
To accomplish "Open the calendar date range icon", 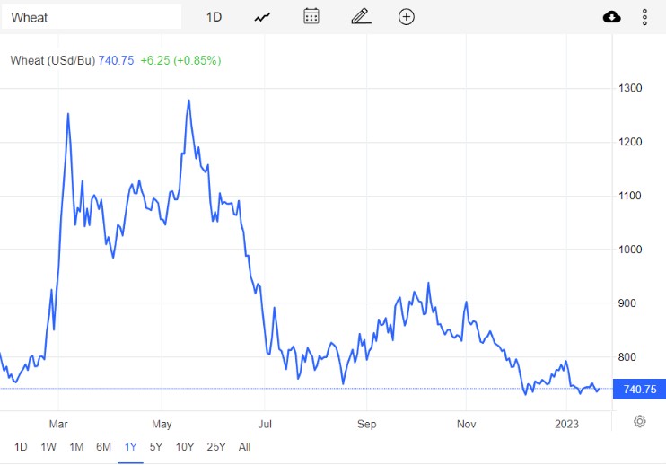I will 311,16.
